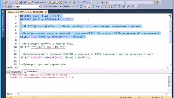The image size is (174, 98).
Task: Open the Undo history dropdown arrow
Action: (81, 2)
